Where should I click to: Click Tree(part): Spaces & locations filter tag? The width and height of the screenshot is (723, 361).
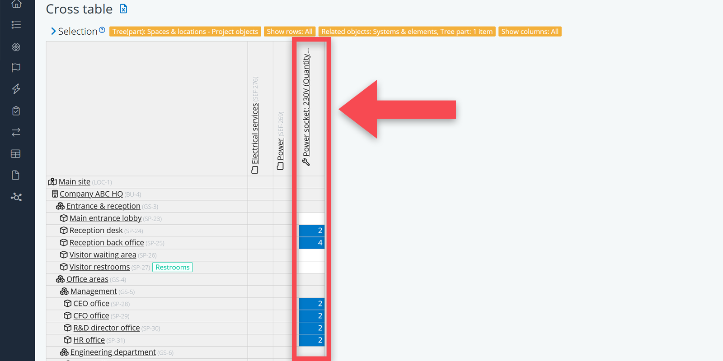[x=185, y=32]
